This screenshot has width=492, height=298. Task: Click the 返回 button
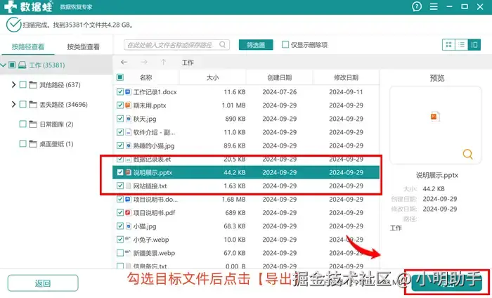point(43,283)
